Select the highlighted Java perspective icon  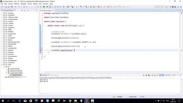tap(173, 7)
